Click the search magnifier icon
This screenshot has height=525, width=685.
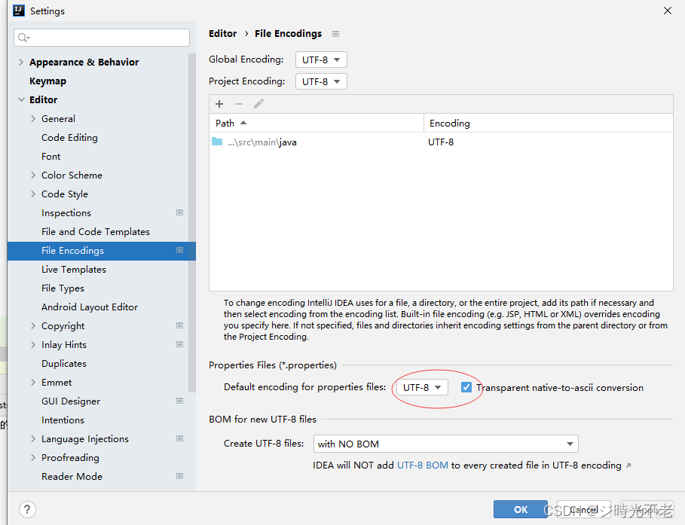coord(23,38)
